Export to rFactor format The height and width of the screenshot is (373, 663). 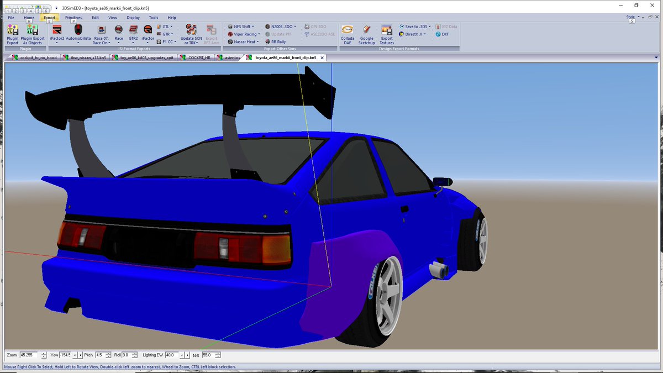(148, 34)
